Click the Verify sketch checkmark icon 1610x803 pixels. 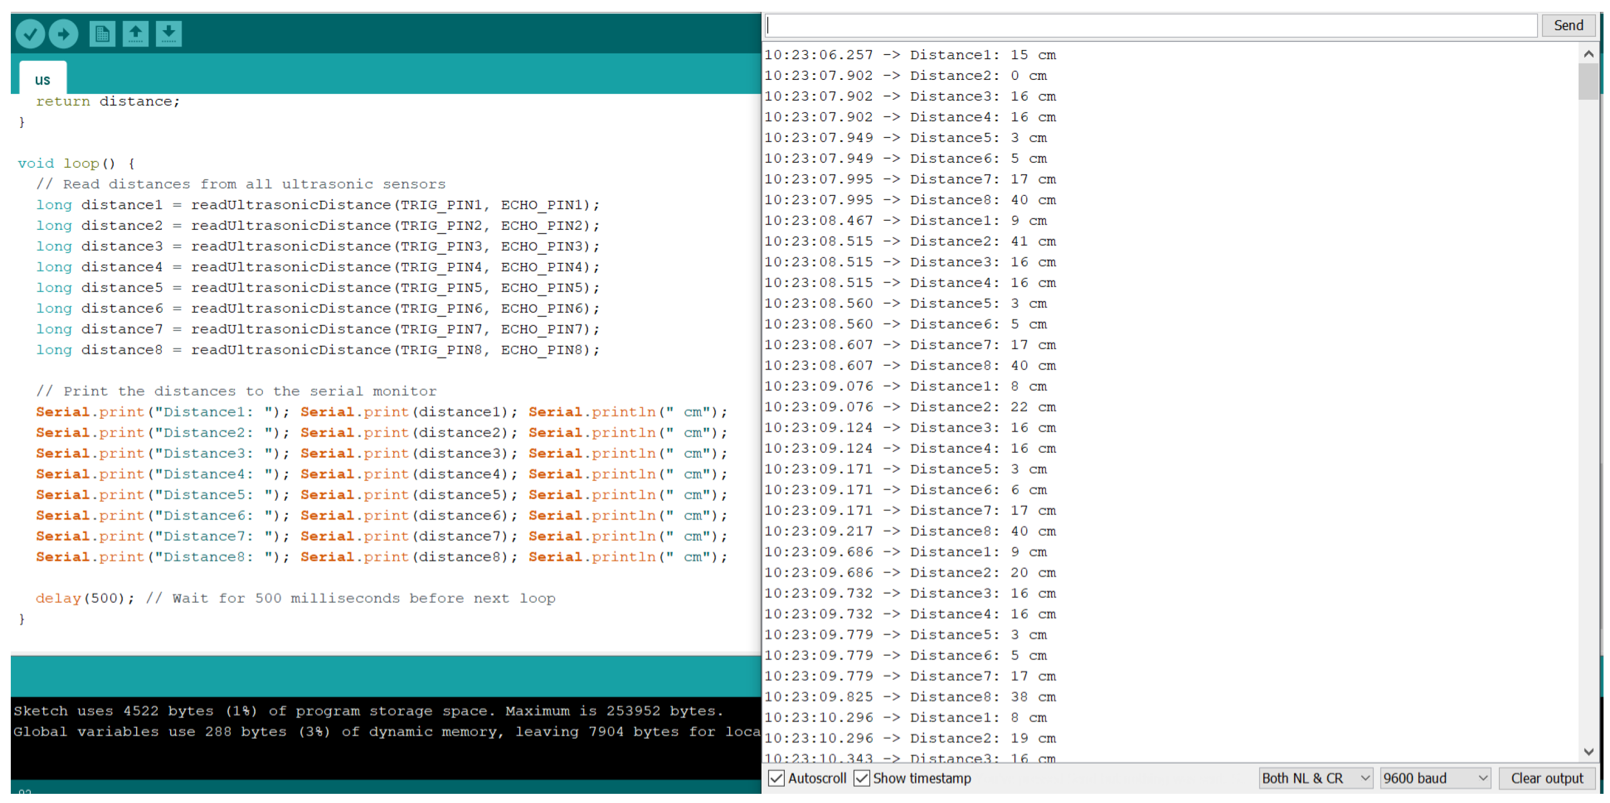30,33
